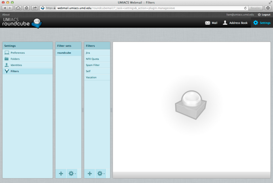The image size is (273, 183).
Task: Open Mail from the top navigation
Action: pyautogui.click(x=211, y=23)
